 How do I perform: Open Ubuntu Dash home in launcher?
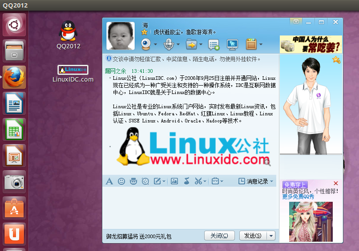point(14,25)
